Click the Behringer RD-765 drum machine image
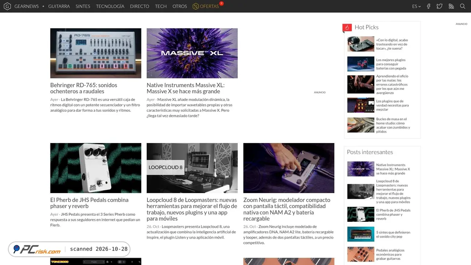The width and height of the screenshot is (471, 265). pos(95,53)
